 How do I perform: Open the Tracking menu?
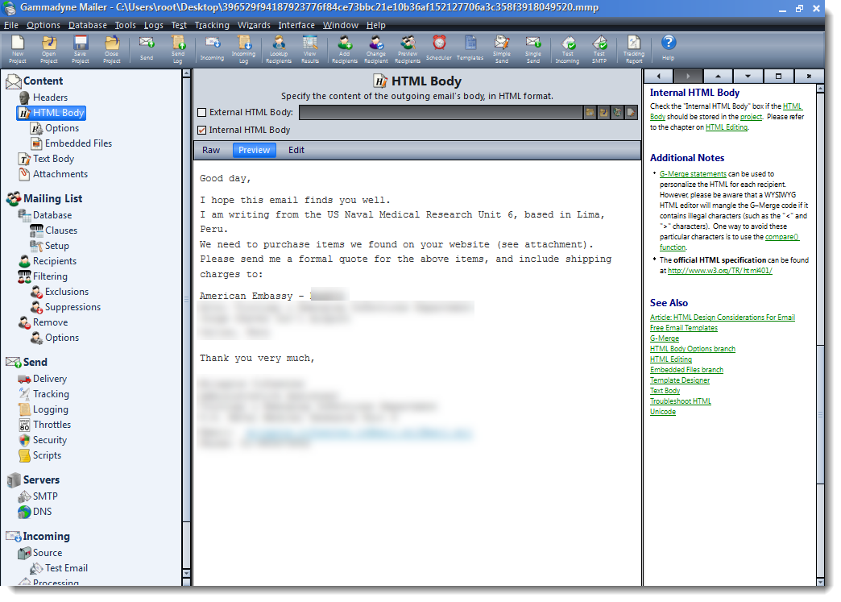click(x=212, y=25)
